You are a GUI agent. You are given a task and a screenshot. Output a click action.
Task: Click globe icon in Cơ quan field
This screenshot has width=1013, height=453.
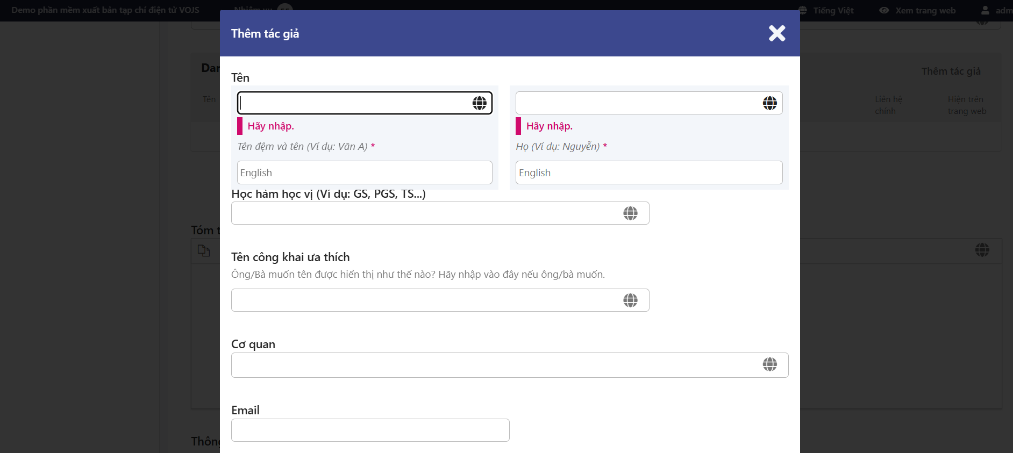point(769,364)
